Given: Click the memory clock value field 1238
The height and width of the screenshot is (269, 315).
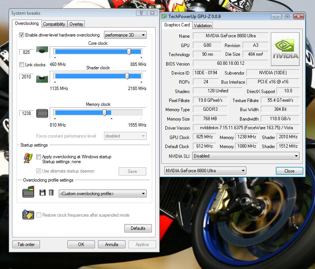Looking at the screenshot, I should point(26,113).
